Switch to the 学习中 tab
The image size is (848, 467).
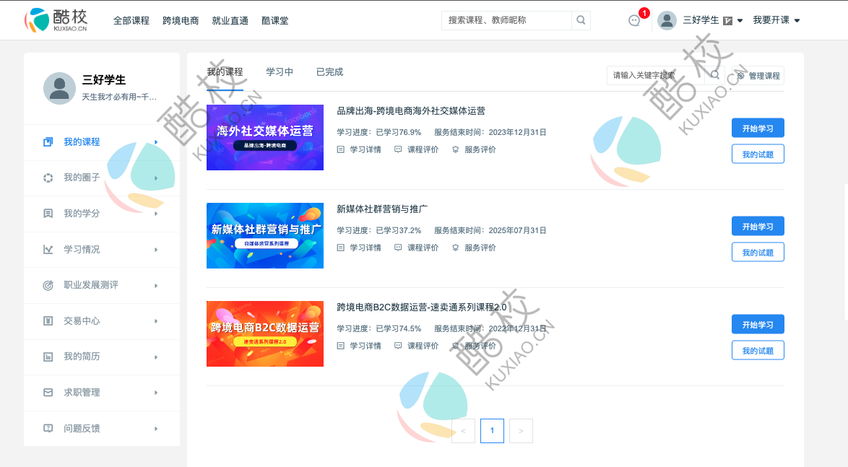pos(280,72)
